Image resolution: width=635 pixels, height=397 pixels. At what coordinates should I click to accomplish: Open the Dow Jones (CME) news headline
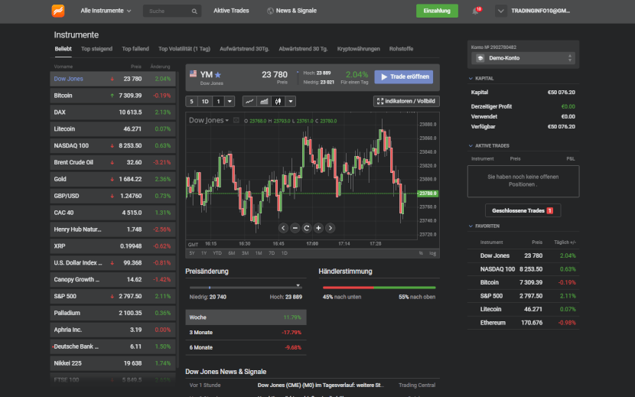(321, 386)
